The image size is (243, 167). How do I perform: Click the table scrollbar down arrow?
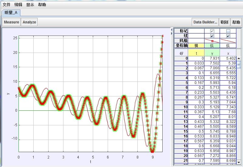239,162
